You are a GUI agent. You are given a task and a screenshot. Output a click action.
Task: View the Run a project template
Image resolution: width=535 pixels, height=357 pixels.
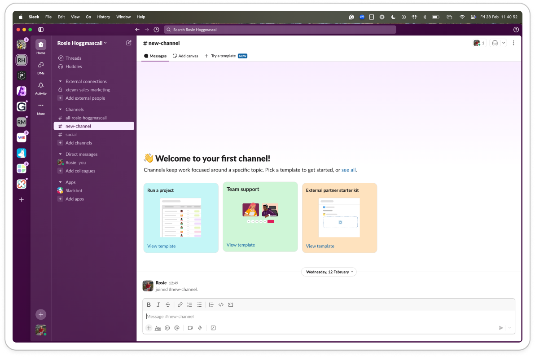tap(162, 246)
